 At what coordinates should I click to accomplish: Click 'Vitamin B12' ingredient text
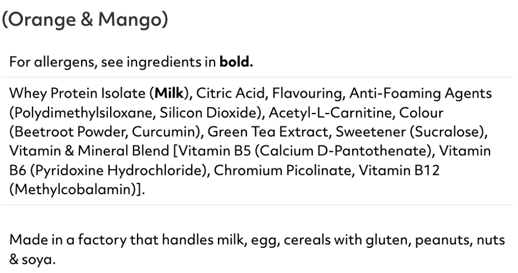coord(399,170)
